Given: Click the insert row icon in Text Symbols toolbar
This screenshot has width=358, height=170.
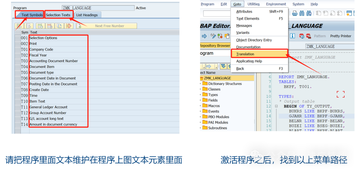Looking at the screenshot, I should pyautogui.click(x=40, y=26).
